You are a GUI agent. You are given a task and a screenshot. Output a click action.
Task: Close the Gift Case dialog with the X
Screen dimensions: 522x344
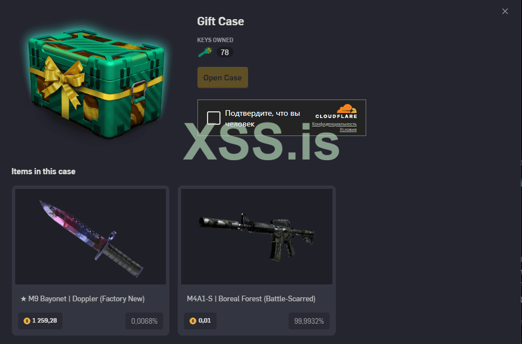505,11
